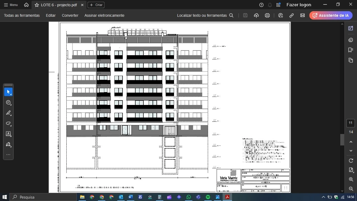This screenshot has height=201, width=357.
Task: Select the highlighter pen tool
Action: tap(8, 113)
